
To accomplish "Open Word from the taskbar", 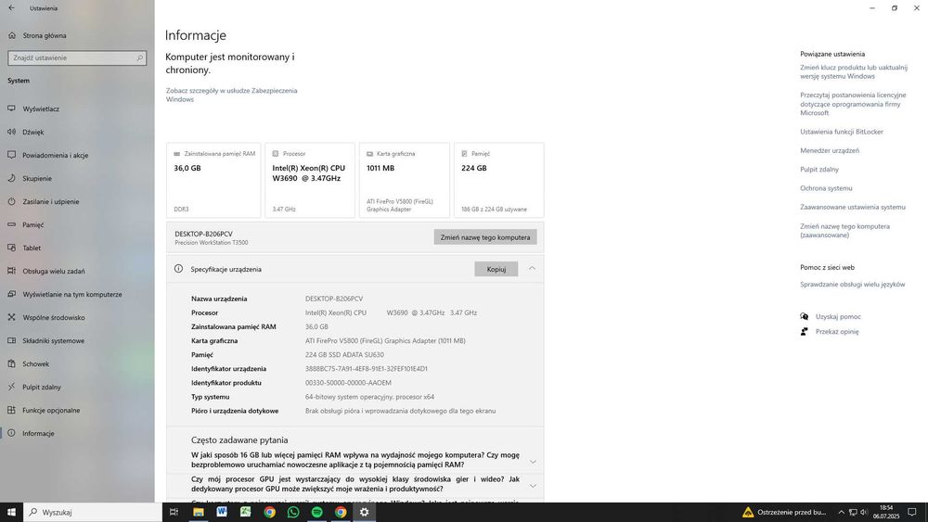I will (x=222, y=512).
